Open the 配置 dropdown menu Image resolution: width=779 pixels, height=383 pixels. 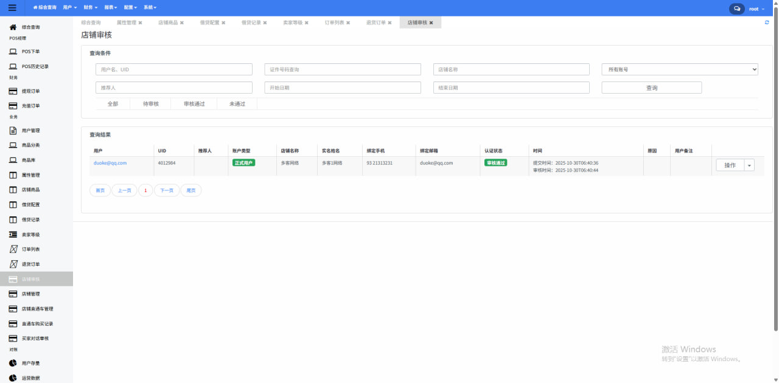point(130,7)
